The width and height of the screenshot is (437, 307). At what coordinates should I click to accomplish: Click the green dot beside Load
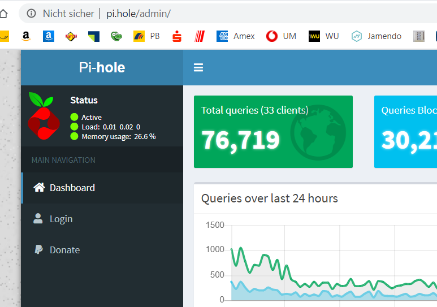74,127
